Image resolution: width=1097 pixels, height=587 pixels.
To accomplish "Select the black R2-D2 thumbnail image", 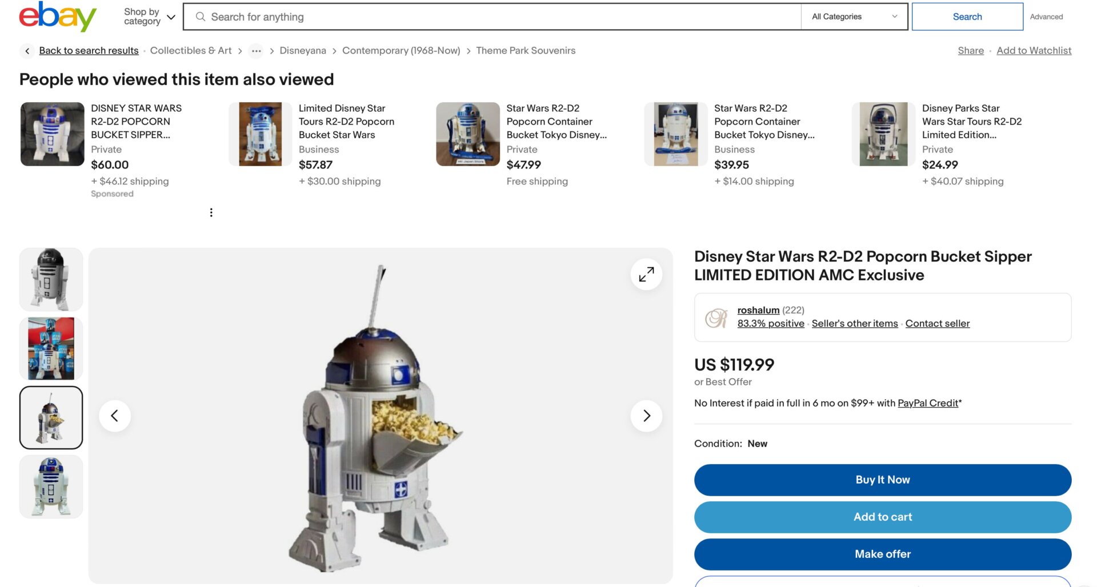I will [51, 279].
